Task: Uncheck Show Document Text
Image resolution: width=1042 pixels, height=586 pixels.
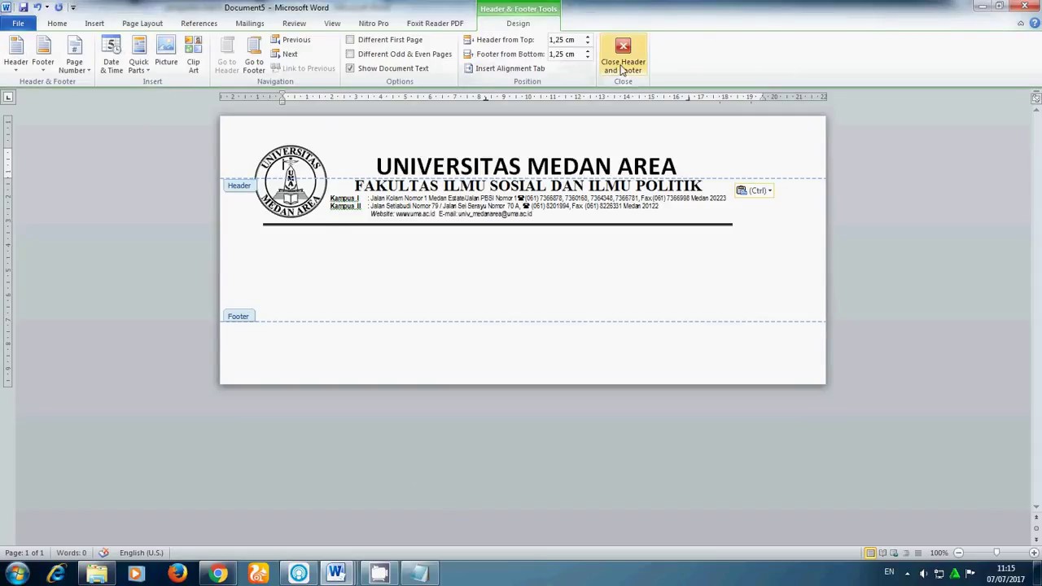Action: [x=387, y=68]
